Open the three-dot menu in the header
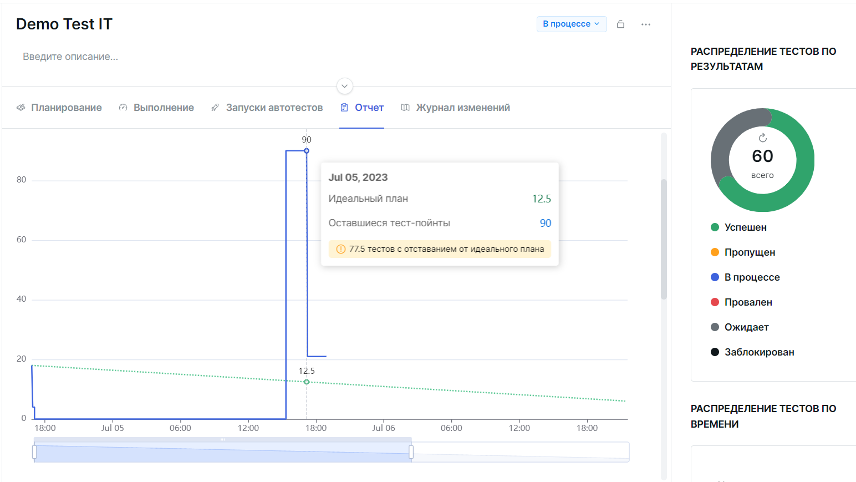Viewport: 856px width, 482px height. 645,24
